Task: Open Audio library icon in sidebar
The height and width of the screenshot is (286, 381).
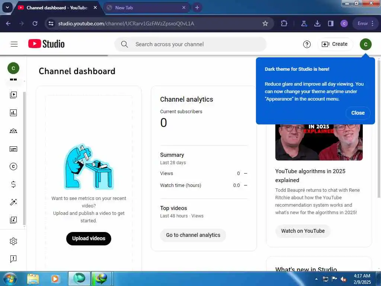Action: tap(13, 220)
